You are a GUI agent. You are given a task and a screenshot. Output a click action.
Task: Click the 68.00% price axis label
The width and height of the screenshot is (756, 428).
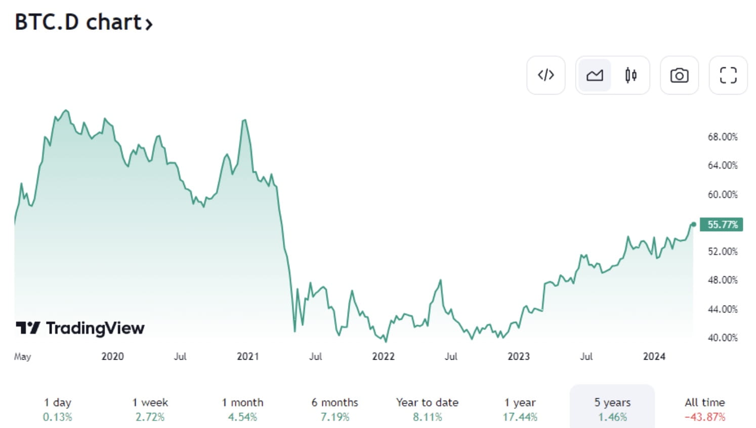click(x=723, y=137)
